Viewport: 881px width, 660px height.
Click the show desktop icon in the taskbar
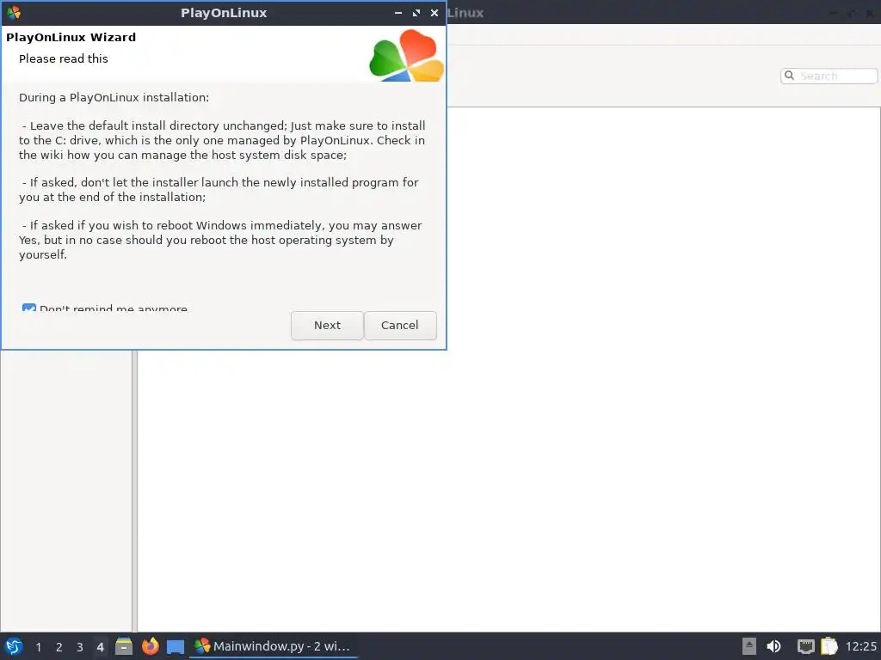click(176, 647)
